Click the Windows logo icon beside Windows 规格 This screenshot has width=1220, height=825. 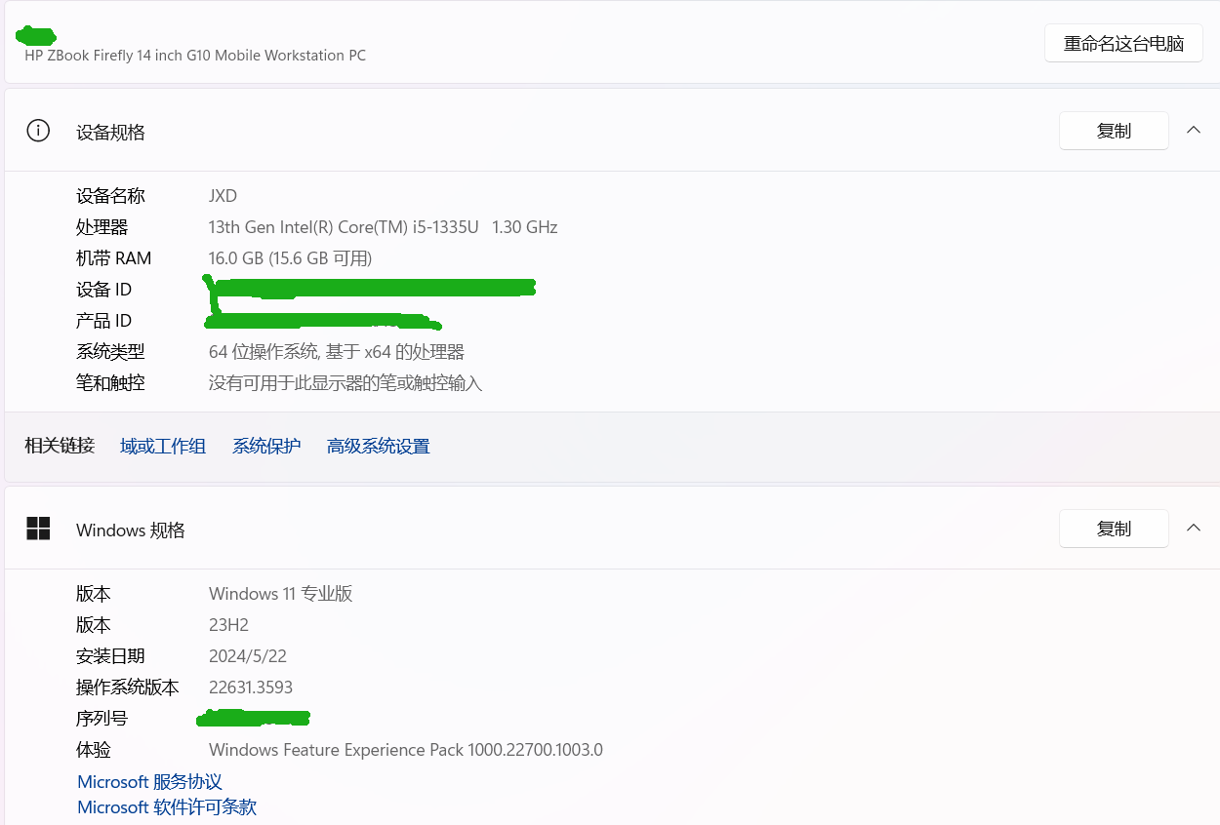[x=38, y=529]
